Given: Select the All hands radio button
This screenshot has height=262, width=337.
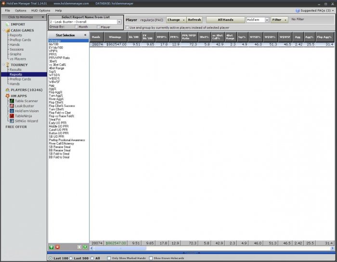Looking at the screenshot, I should [x=92, y=258].
